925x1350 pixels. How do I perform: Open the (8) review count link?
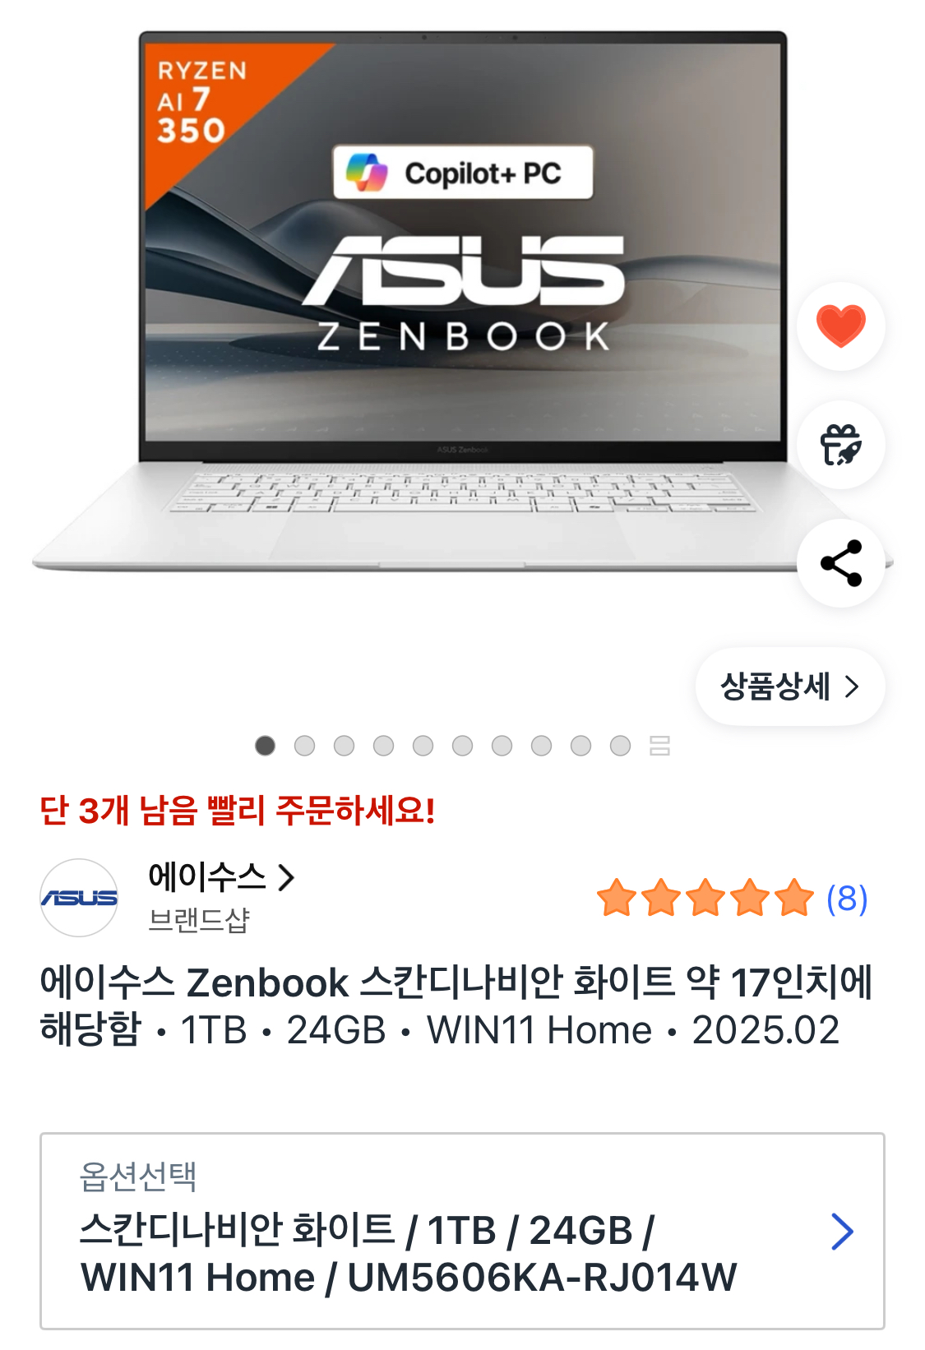[x=847, y=898]
